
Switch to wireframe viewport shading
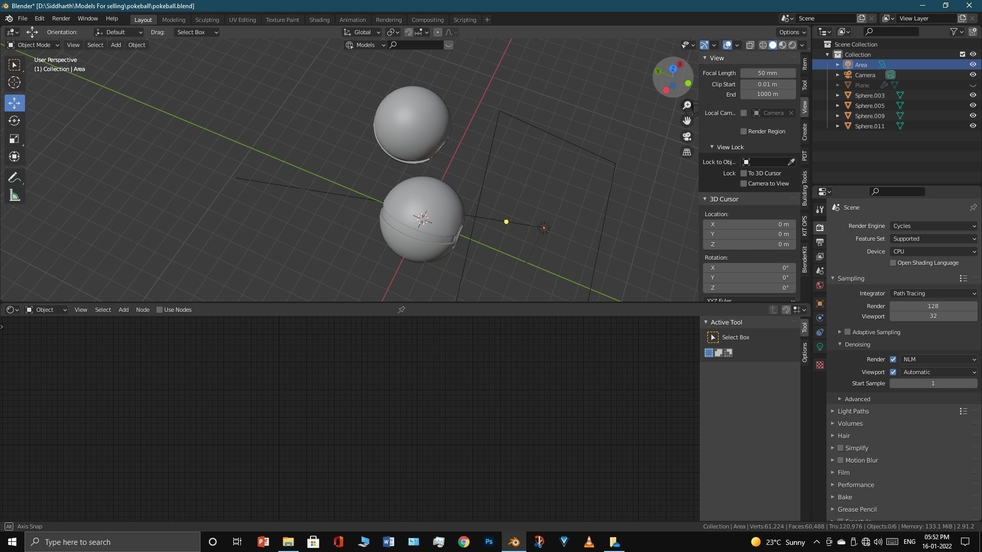pyautogui.click(x=763, y=45)
